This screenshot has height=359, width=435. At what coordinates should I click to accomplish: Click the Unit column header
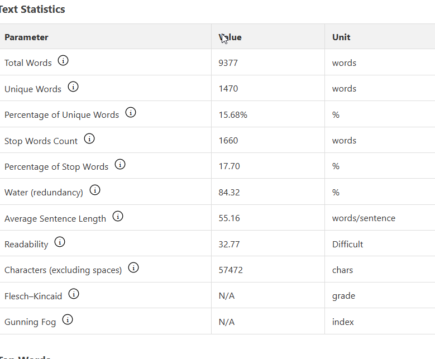click(x=341, y=37)
